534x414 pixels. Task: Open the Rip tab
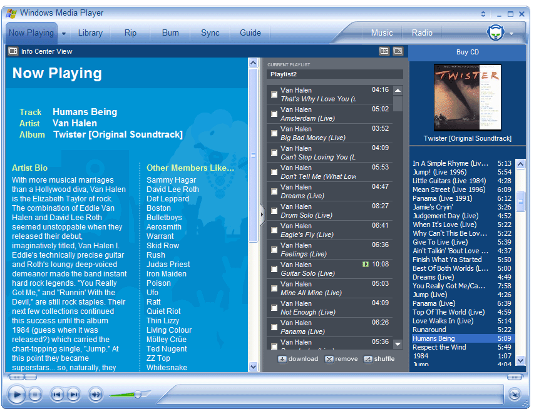(130, 33)
